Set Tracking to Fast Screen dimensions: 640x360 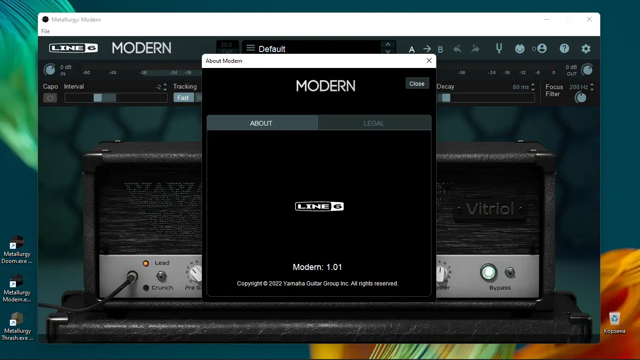point(183,98)
